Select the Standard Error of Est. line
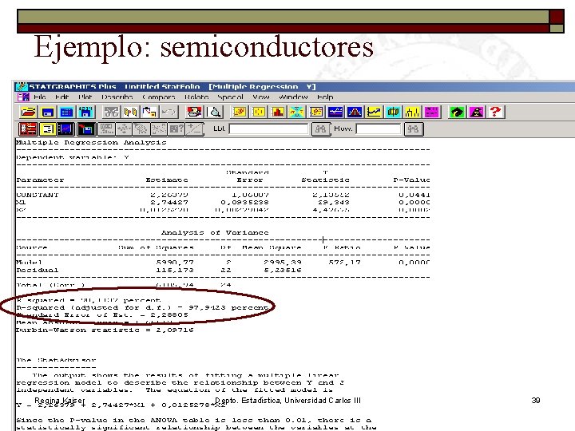Image resolution: width=575 pixels, height=431 pixels. click(102, 315)
